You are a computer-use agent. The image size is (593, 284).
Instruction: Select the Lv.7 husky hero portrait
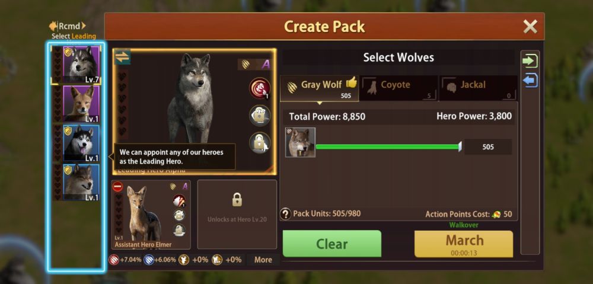(x=81, y=64)
